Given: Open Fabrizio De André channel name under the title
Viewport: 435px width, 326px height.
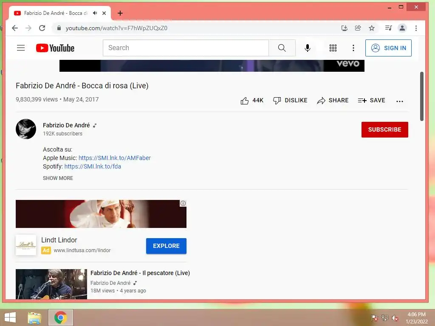Looking at the screenshot, I should click(x=66, y=125).
